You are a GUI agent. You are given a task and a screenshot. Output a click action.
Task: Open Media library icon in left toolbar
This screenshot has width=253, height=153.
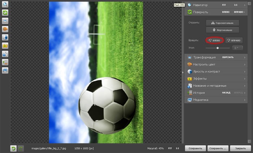[5, 71]
